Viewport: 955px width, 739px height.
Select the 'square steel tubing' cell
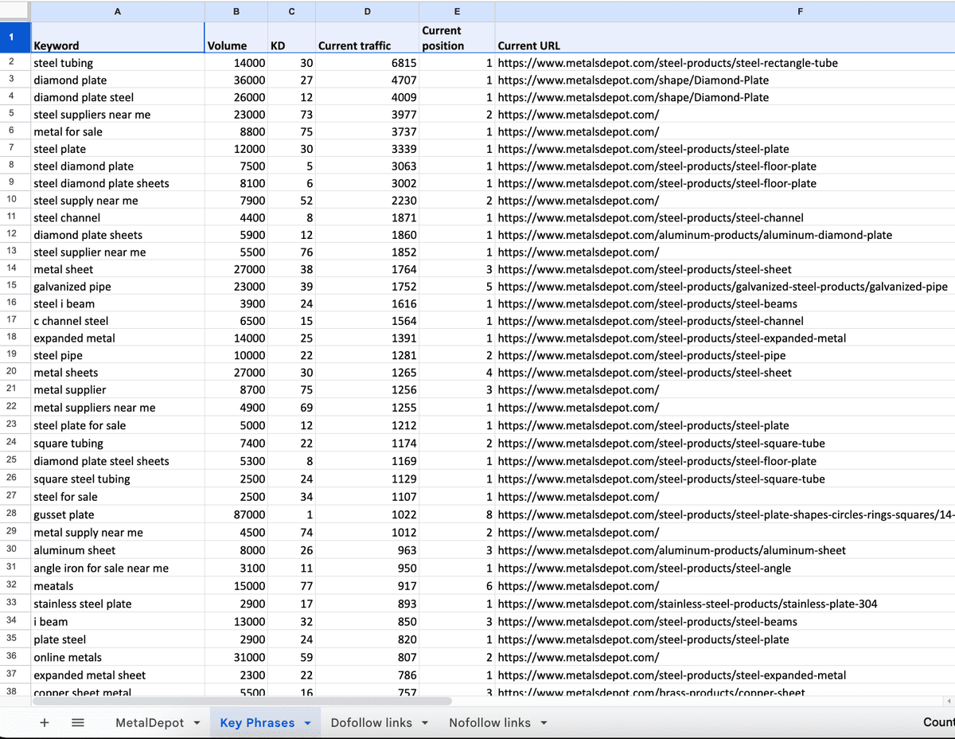click(118, 479)
